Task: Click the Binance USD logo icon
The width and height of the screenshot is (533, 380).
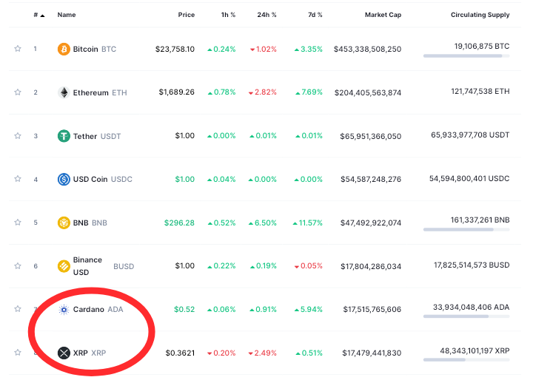Action: point(64,266)
